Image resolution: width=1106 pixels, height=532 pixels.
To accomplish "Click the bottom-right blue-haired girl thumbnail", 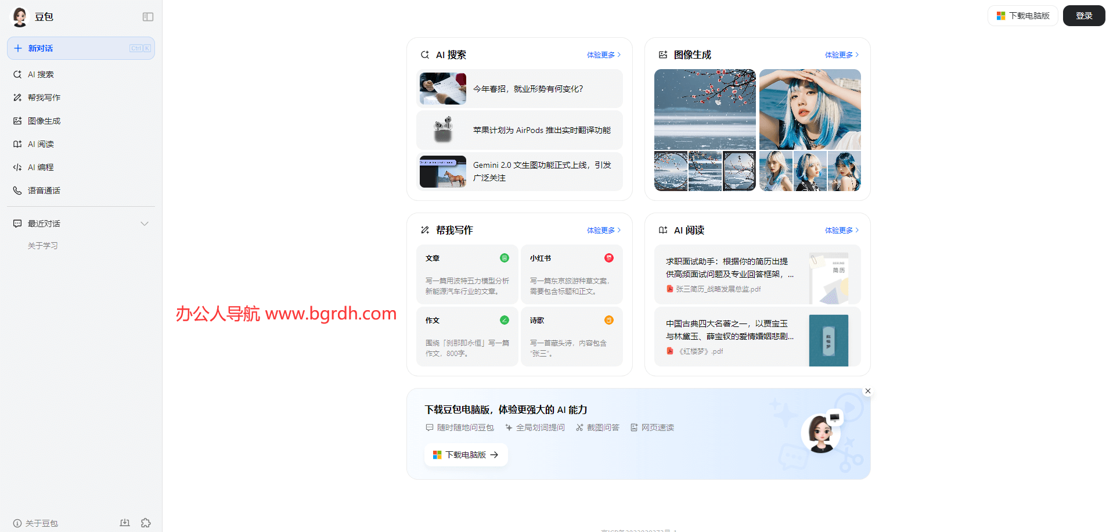I will [844, 171].
